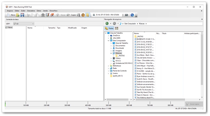Collapse the Músicas tree node
The height and width of the screenshot is (116, 210).
pyautogui.click(x=111, y=53)
